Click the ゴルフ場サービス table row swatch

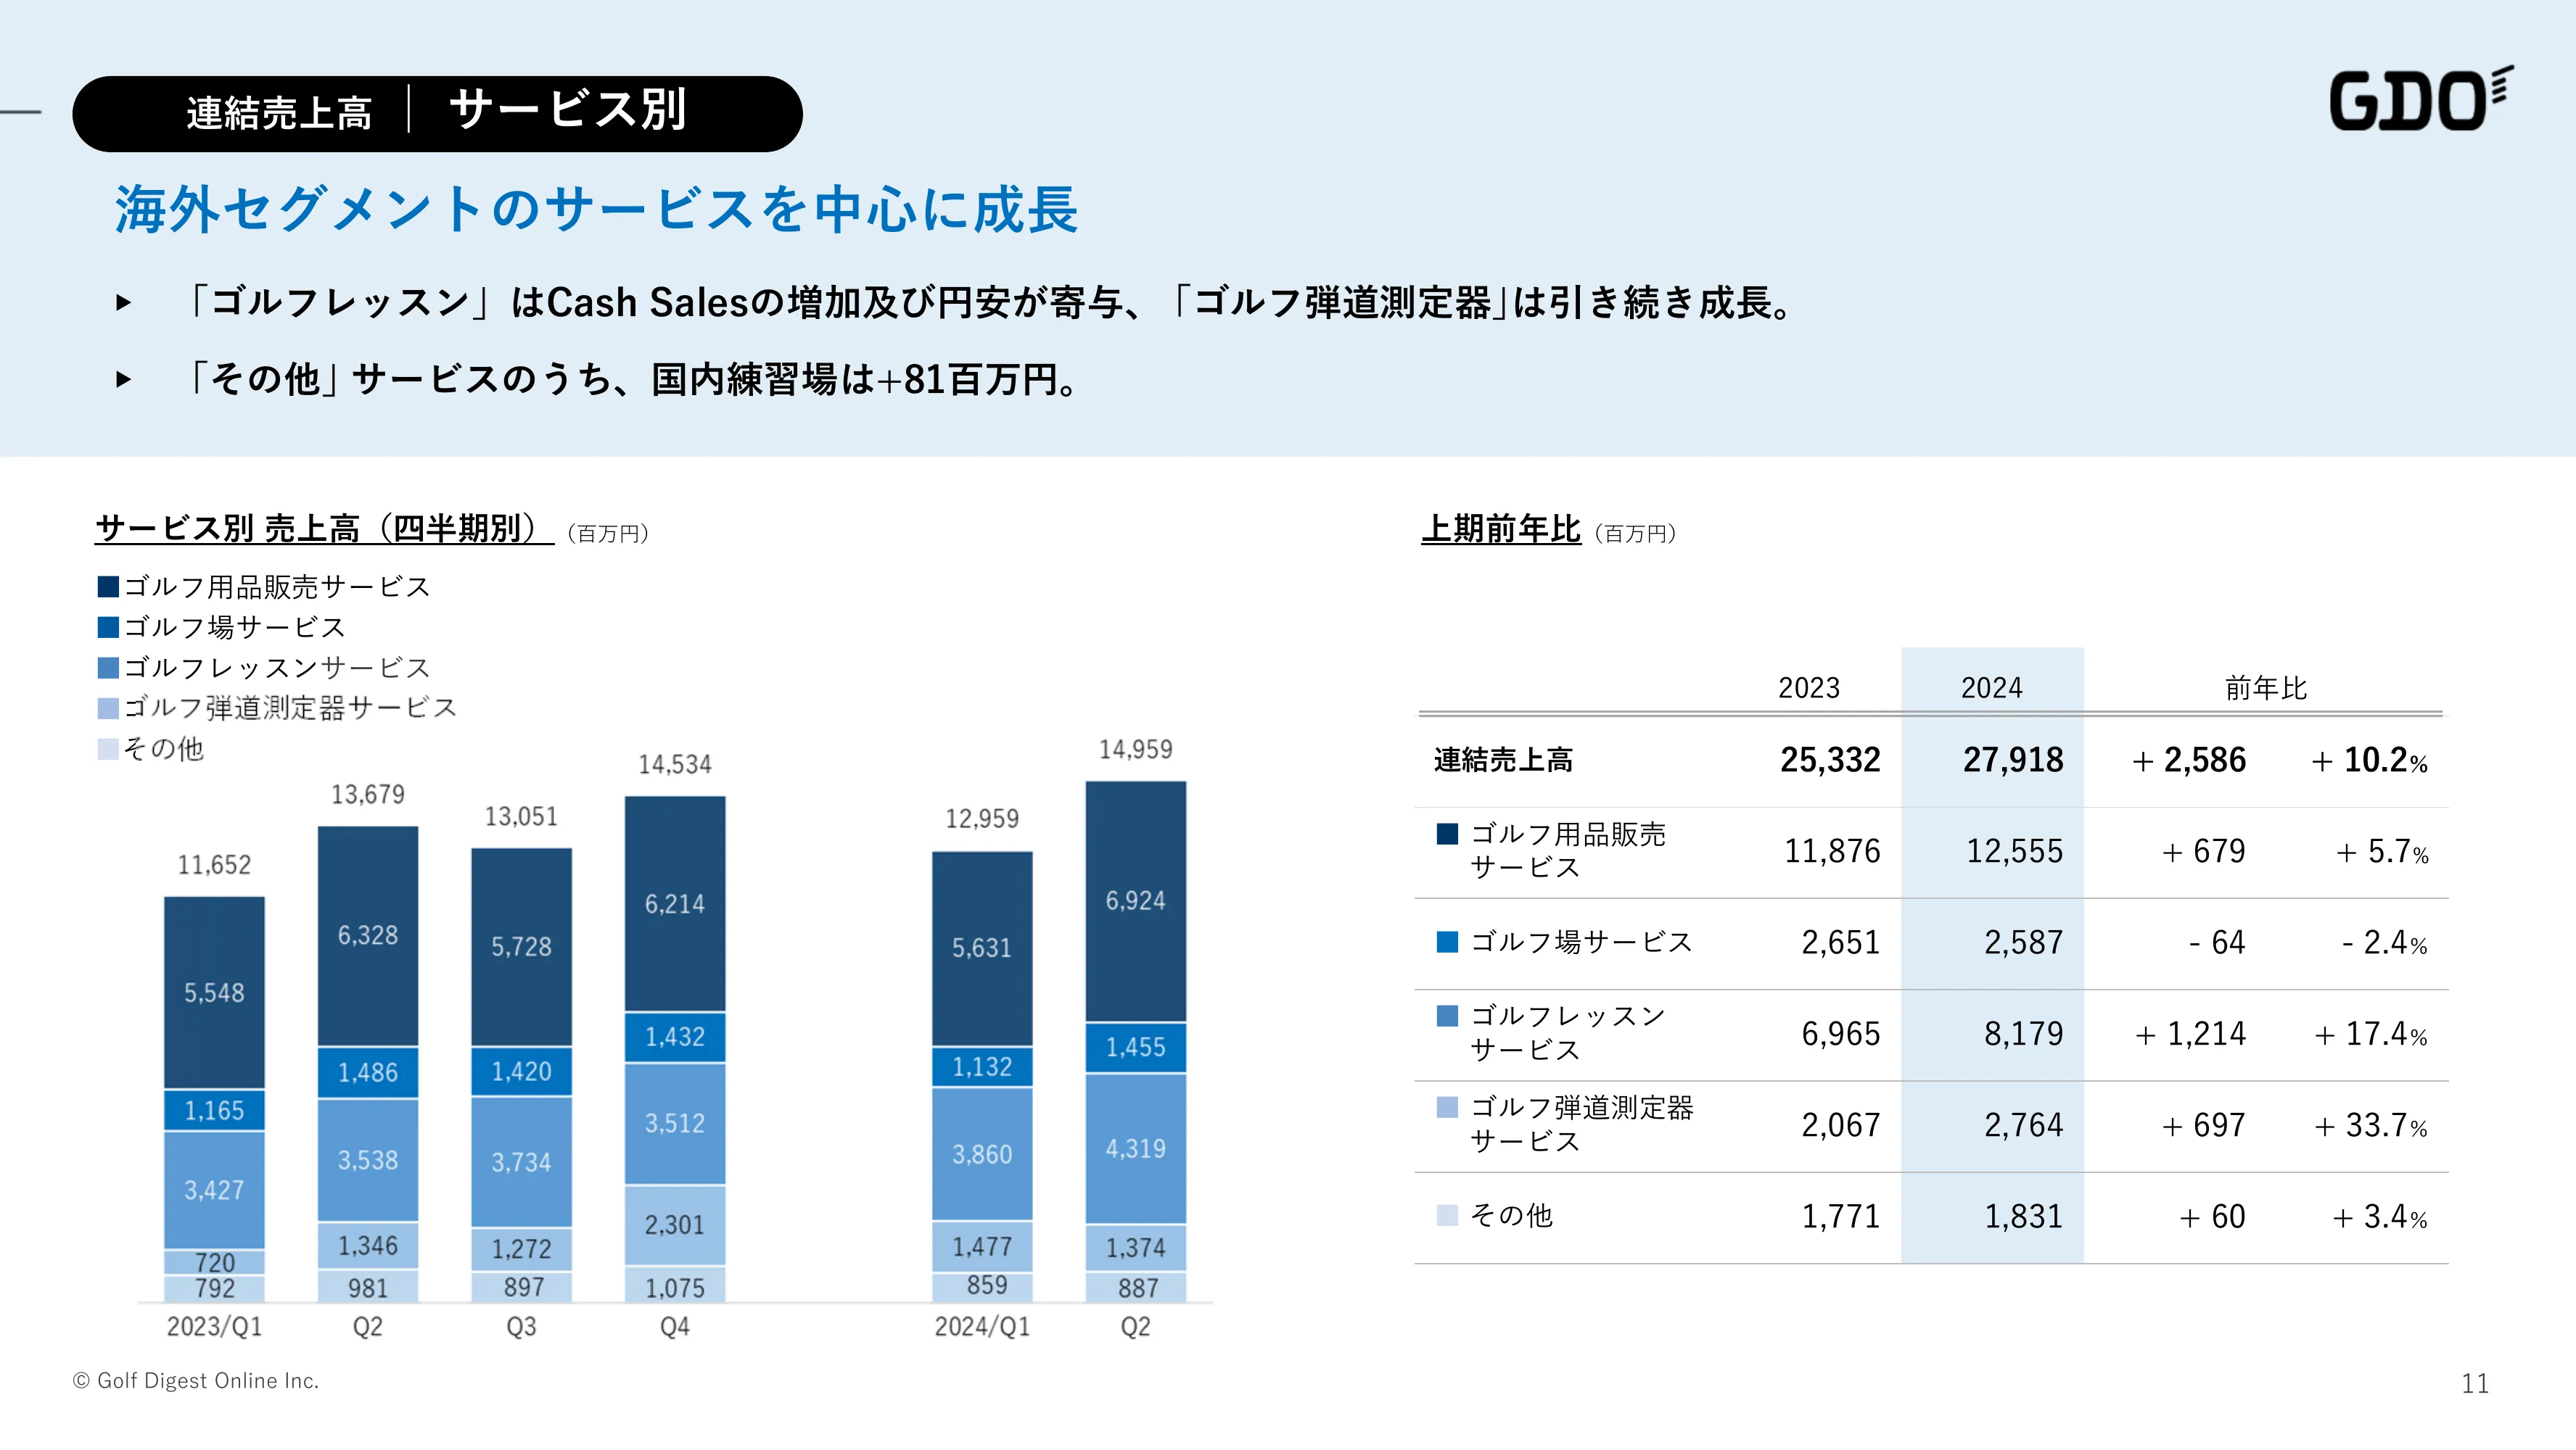(1447, 942)
